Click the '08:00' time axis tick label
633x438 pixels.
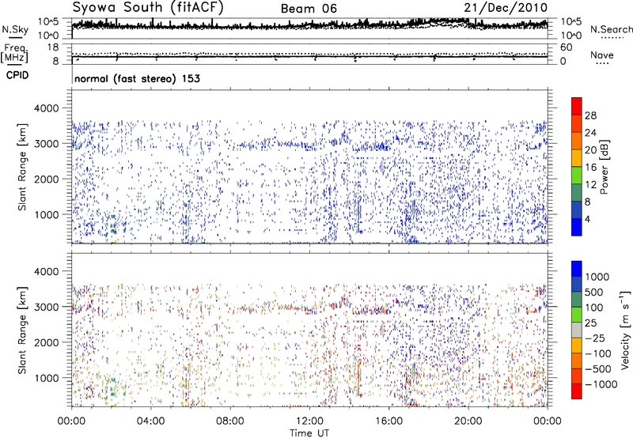click(x=229, y=421)
